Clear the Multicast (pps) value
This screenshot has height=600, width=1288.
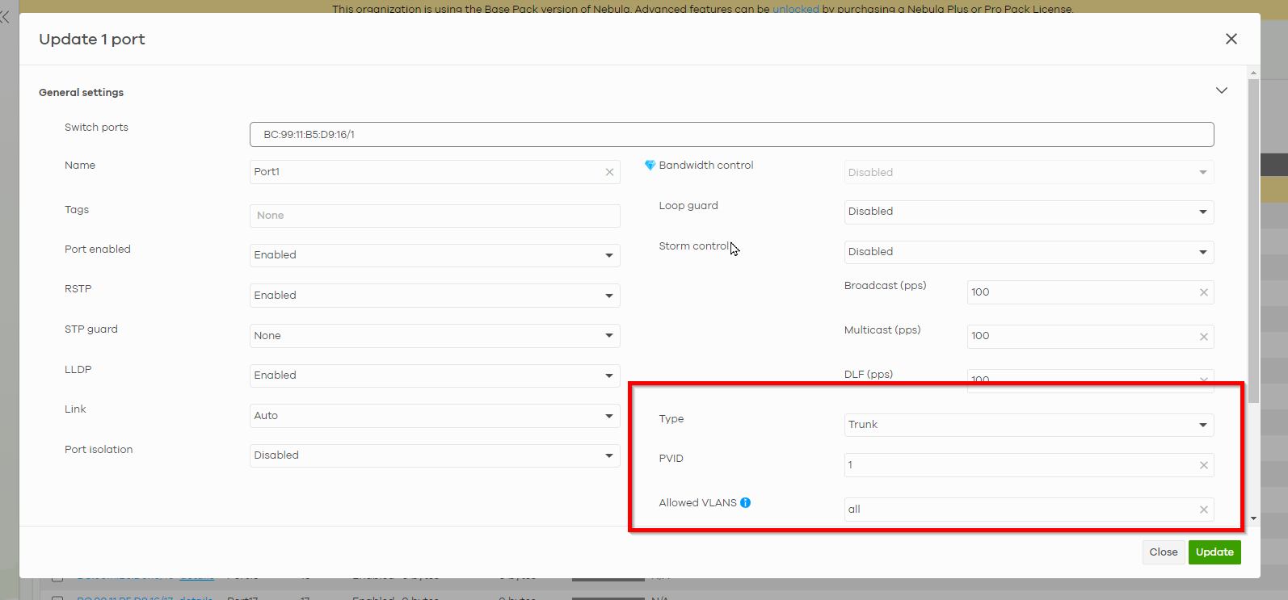click(1203, 337)
